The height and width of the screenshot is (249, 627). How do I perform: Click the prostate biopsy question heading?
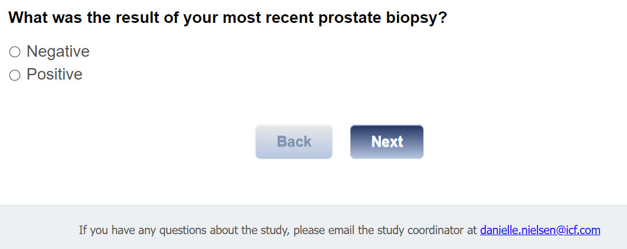(228, 17)
